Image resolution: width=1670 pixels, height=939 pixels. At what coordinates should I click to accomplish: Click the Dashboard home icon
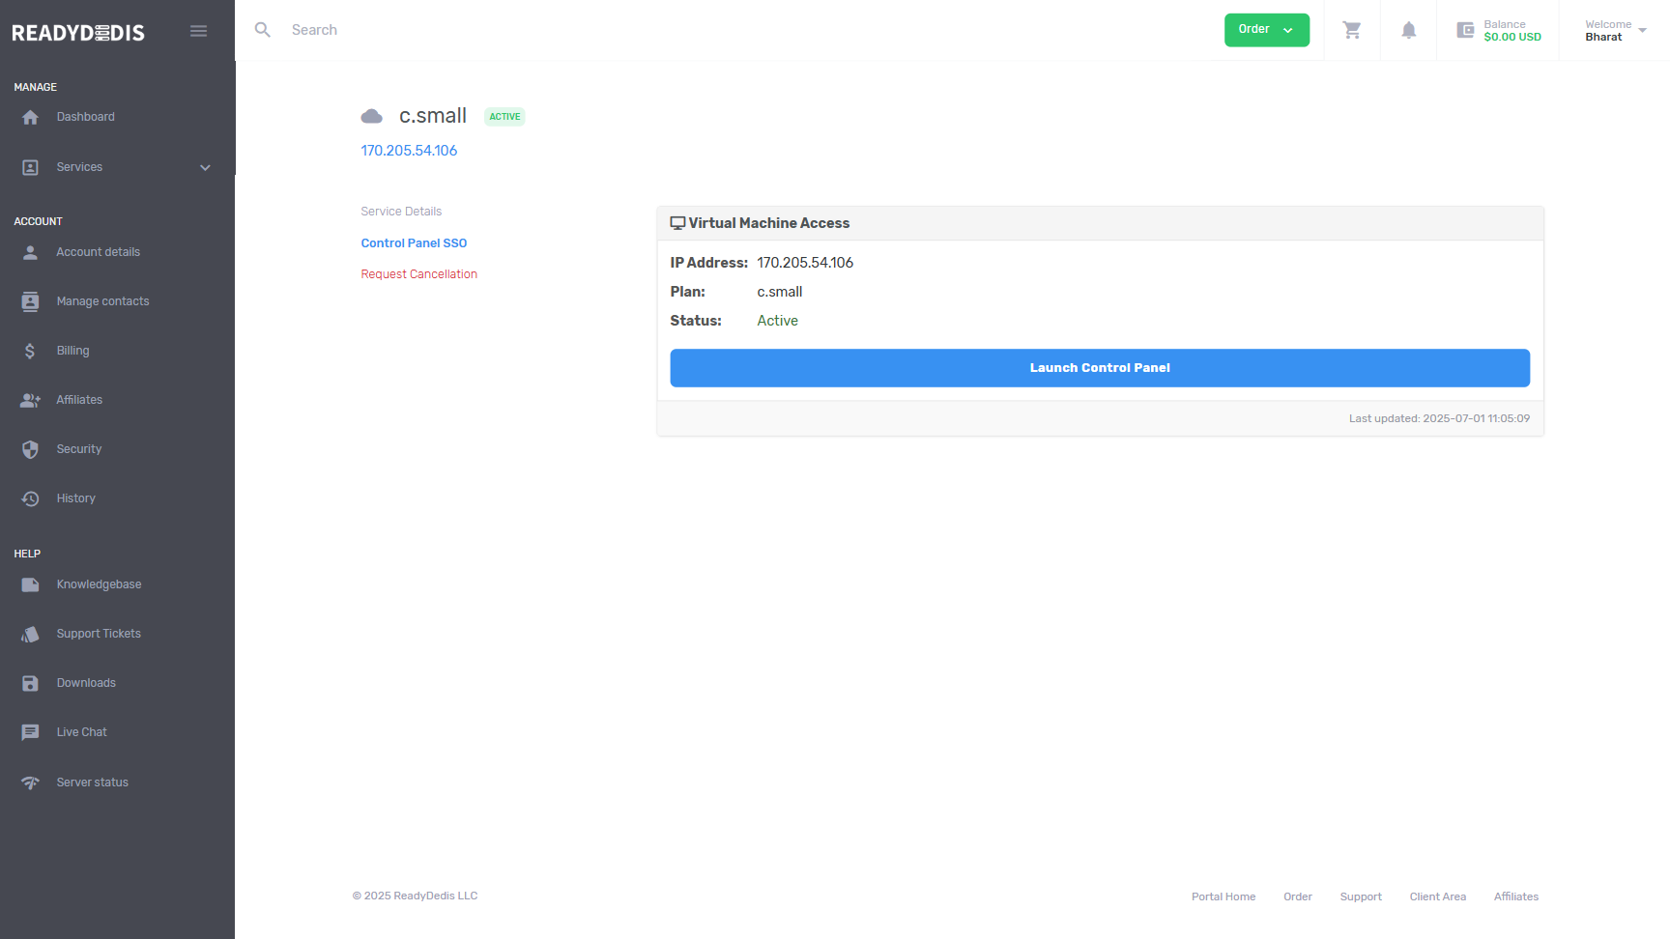tap(30, 117)
